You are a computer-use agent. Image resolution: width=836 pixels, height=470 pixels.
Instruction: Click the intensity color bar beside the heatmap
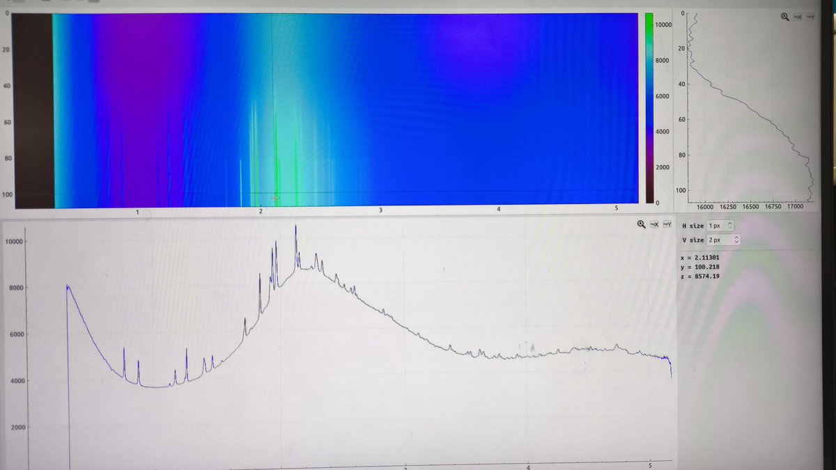pyautogui.click(x=649, y=109)
